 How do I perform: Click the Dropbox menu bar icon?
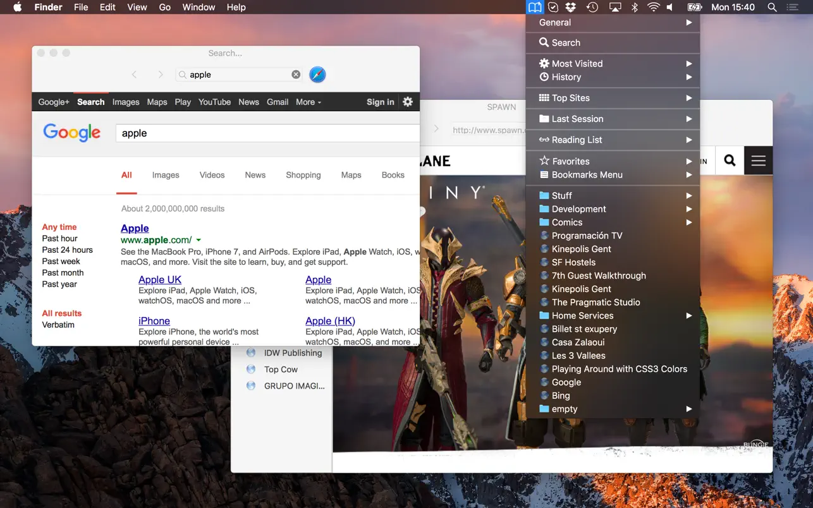pyautogui.click(x=572, y=8)
